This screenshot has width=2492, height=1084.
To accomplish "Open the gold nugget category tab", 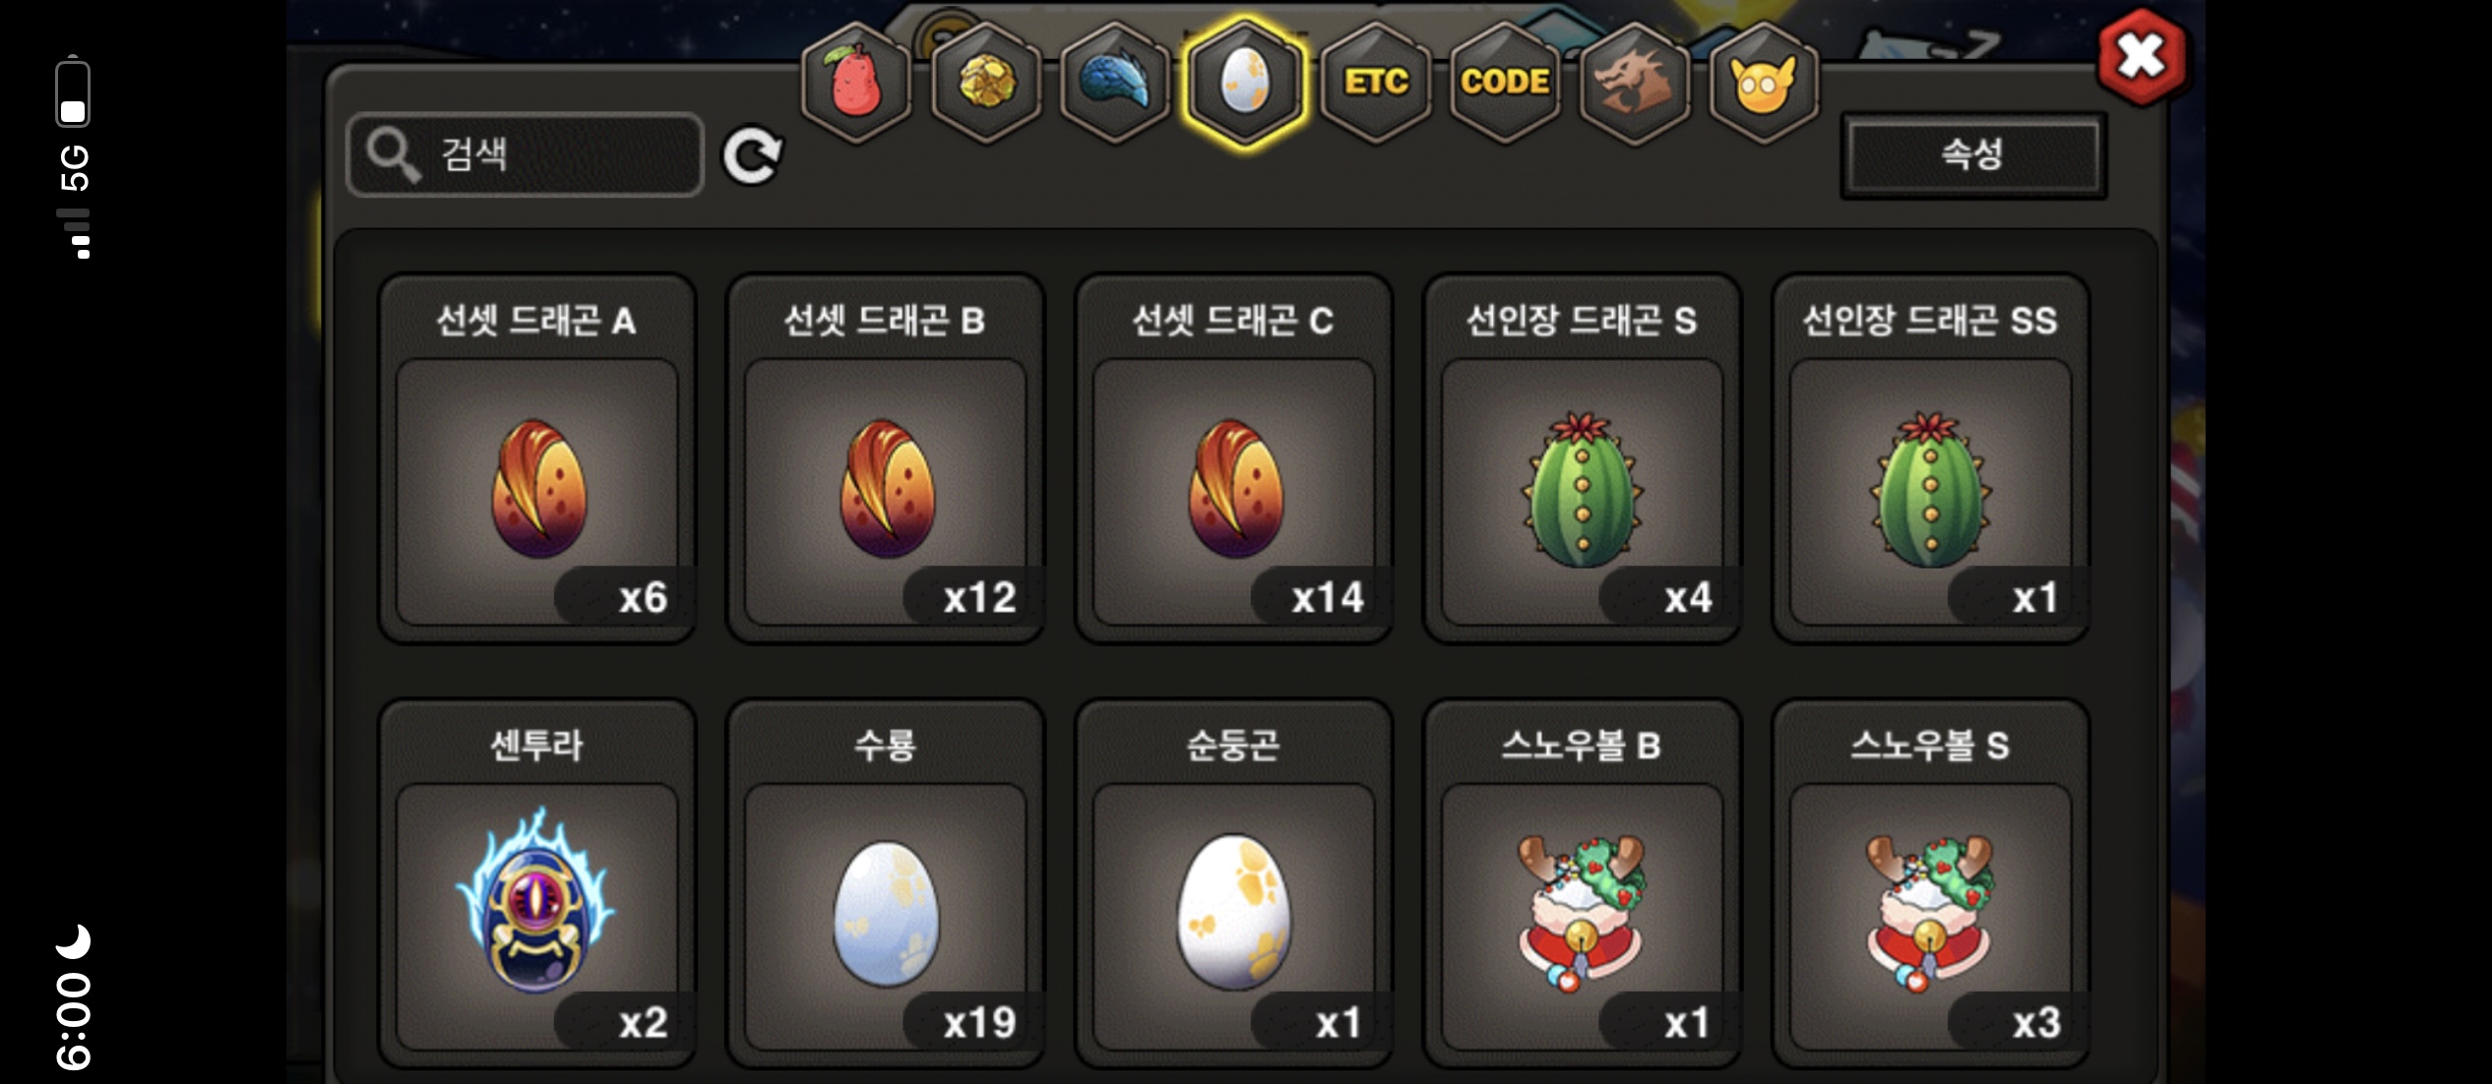I will 985,83.
